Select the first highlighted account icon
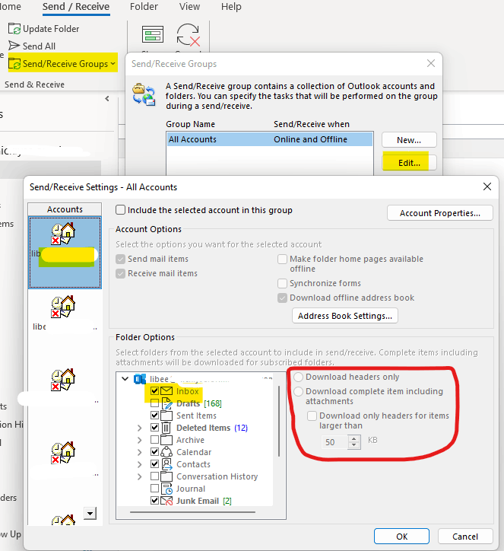The height and width of the screenshot is (551, 504). coord(63,234)
